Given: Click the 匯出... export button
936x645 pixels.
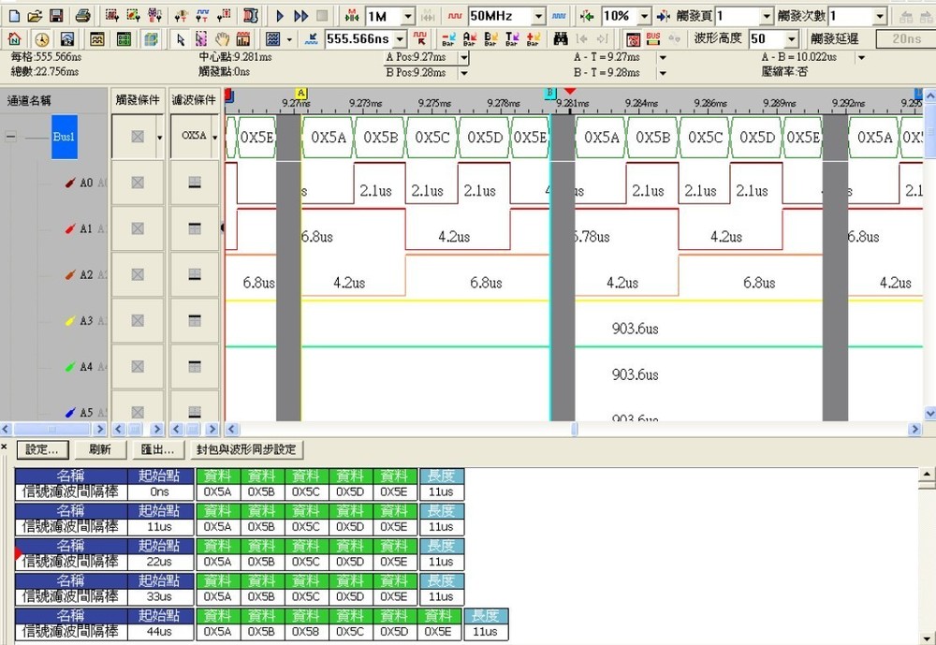Looking at the screenshot, I should point(157,449).
